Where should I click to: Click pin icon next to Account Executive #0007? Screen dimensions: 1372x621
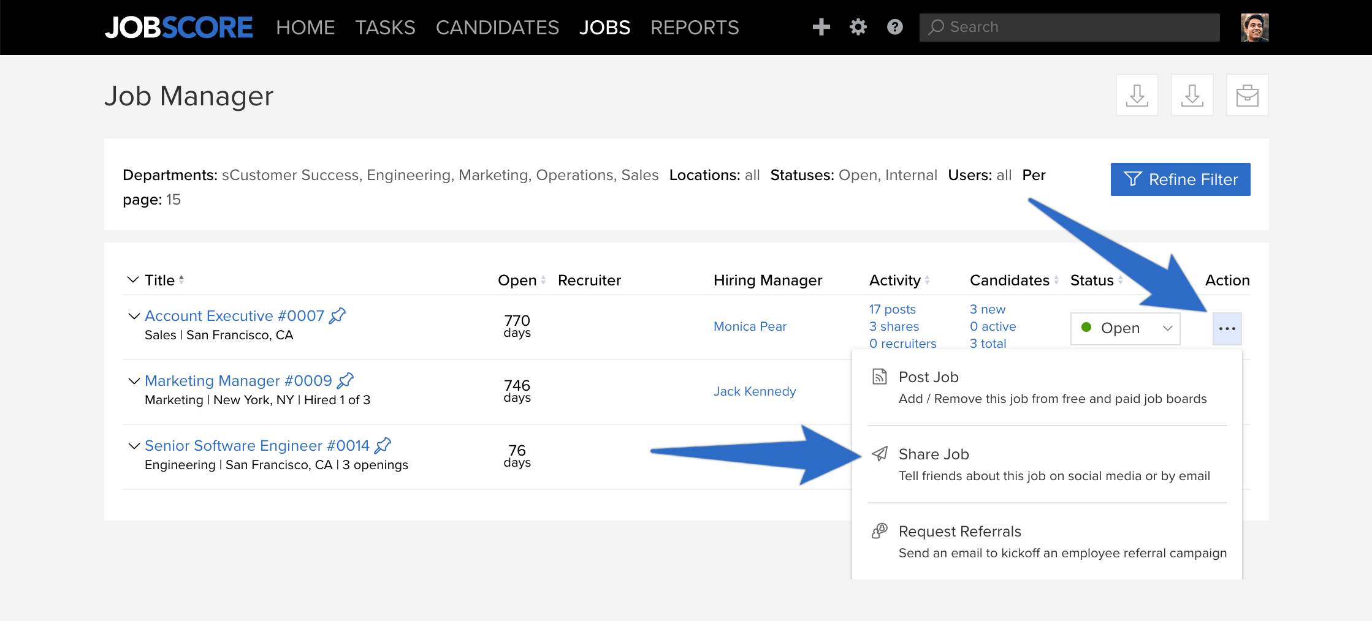(x=337, y=315)
